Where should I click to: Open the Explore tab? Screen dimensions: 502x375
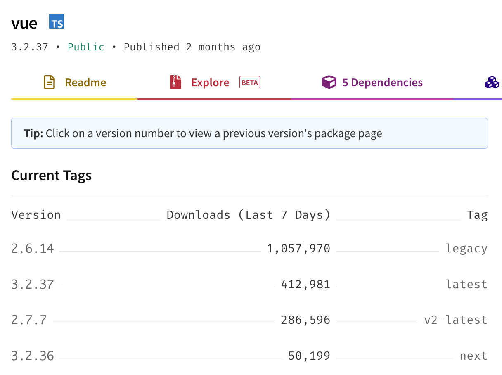point(214,83)
